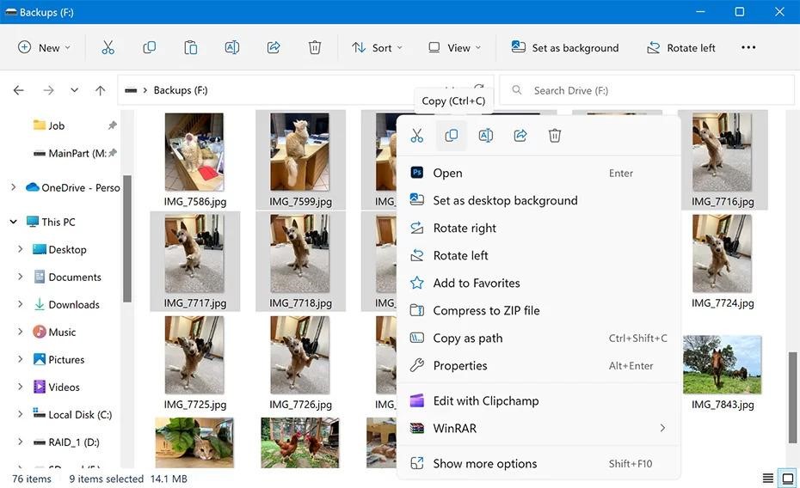Expand the OneDrive - Personal node
The width and height of the screenshot is (800, 488).
[x=13, y=187]
